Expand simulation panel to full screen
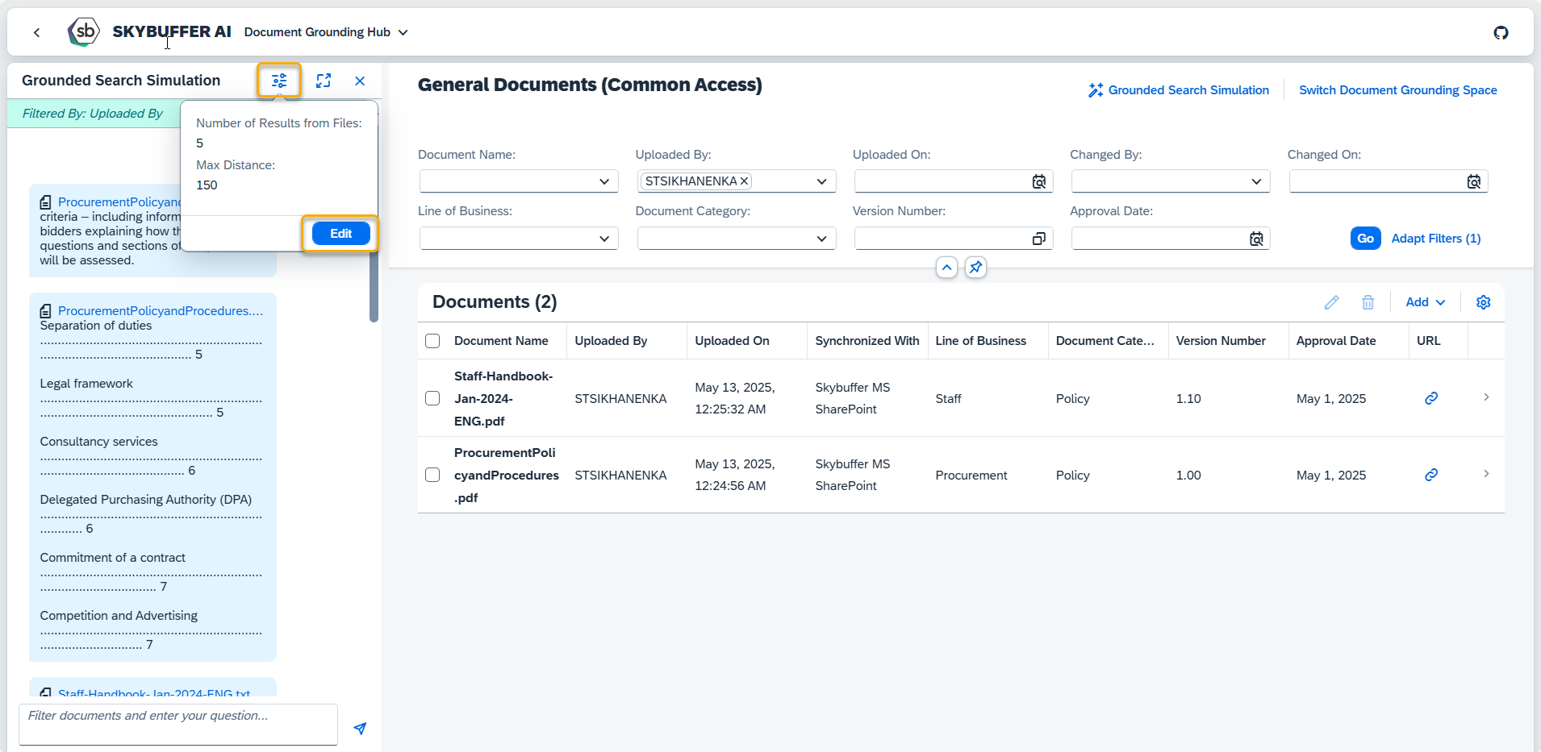 point(324,81)
